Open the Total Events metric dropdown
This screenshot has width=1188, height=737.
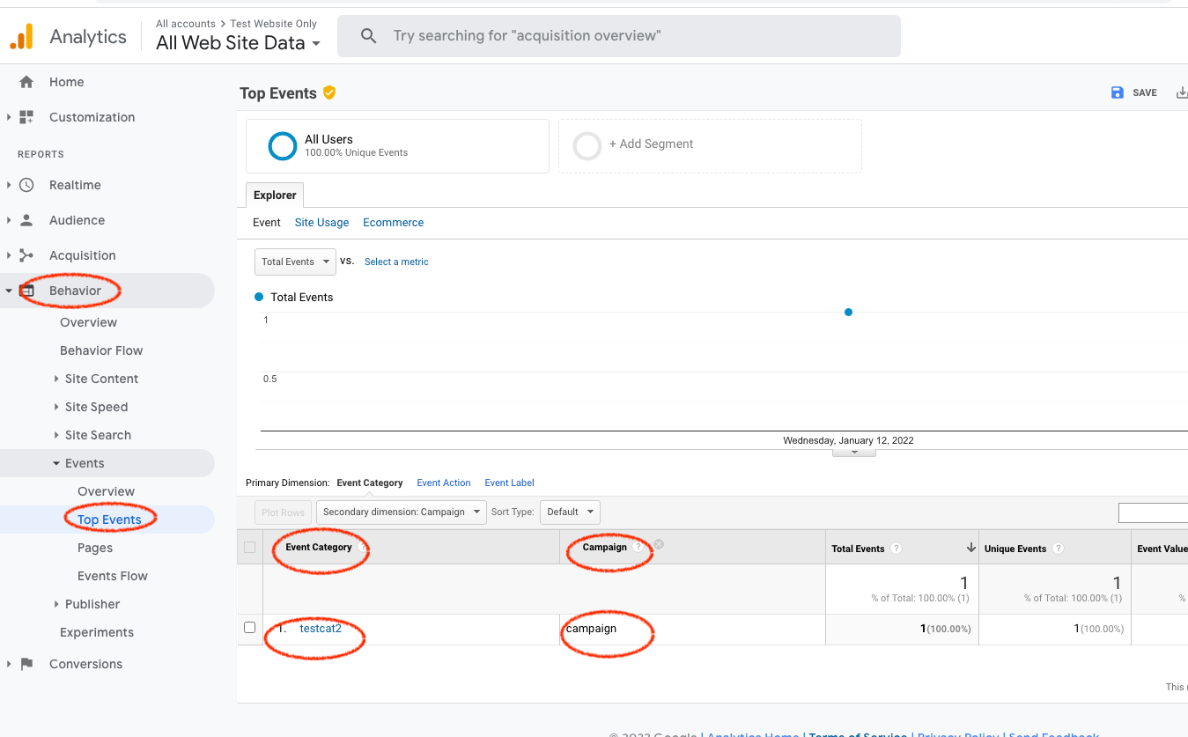[295, 262]
